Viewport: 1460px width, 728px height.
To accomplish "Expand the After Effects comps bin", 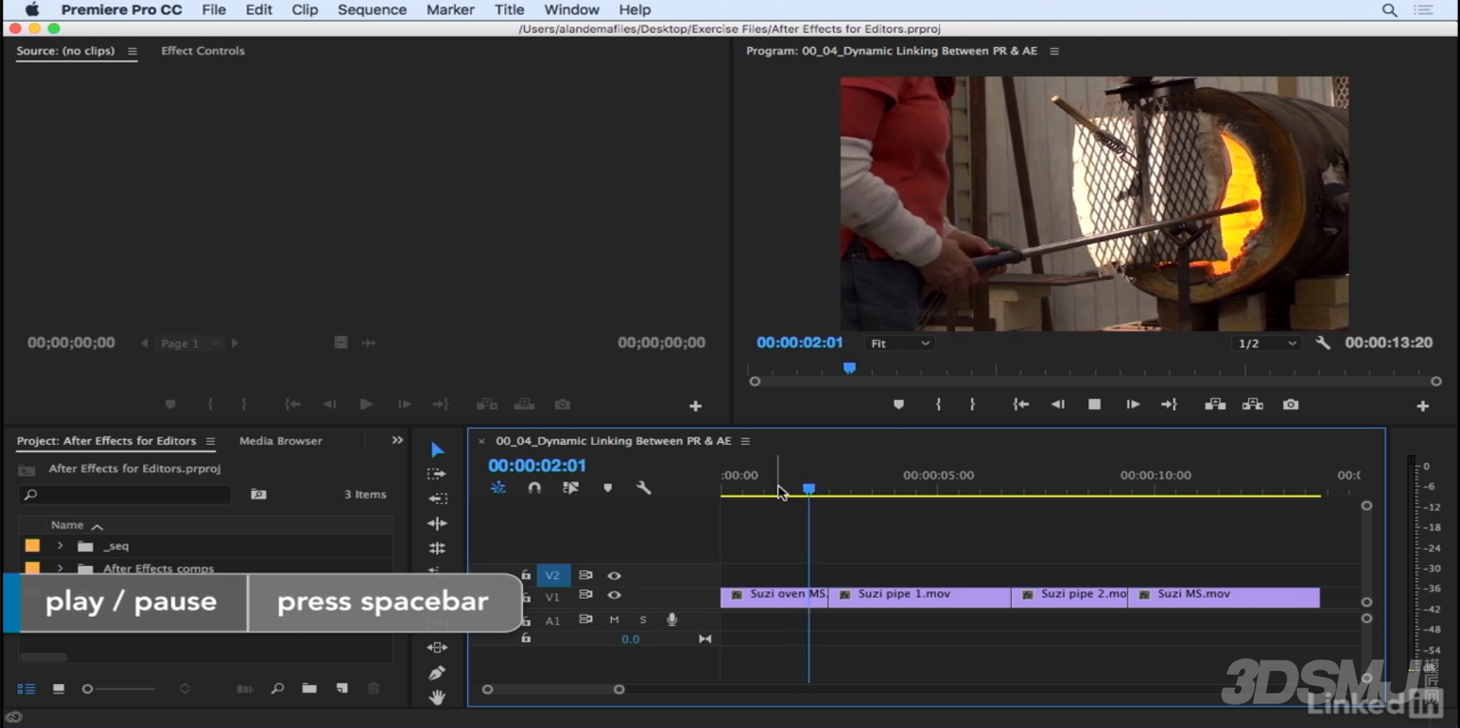I will coord(60,568).
